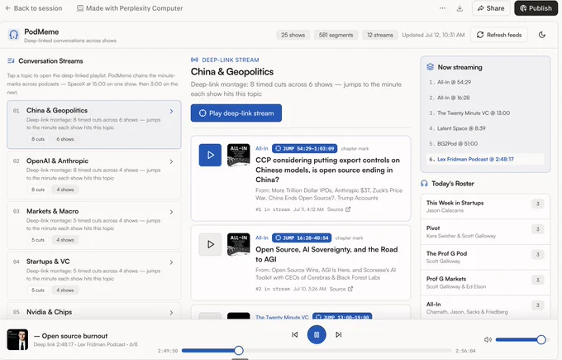Click Today's Roster headphones icon
The width and height of the screenshot is (562, 360).
click(x=424, y=184)
